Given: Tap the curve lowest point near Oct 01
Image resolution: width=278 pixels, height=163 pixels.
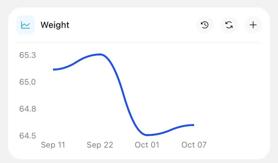Looking at the screenshot, I should [x=147, y=135].
